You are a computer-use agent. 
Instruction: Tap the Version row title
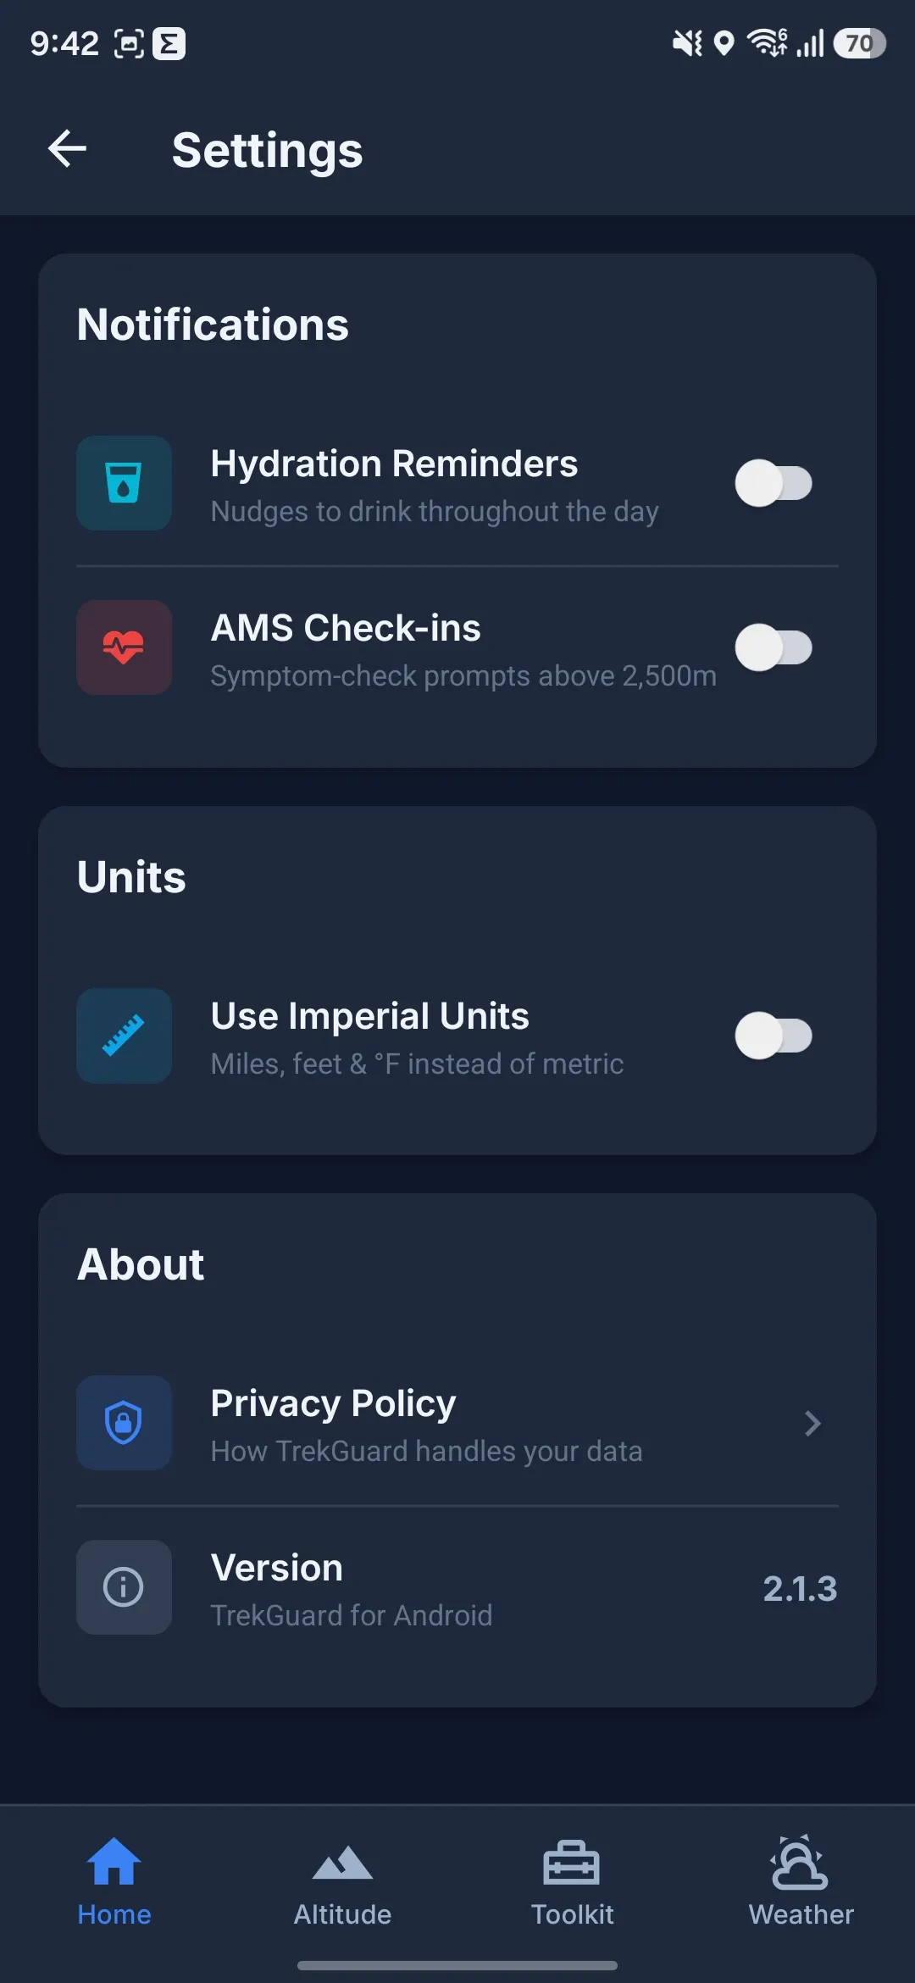click(277, 1568)
